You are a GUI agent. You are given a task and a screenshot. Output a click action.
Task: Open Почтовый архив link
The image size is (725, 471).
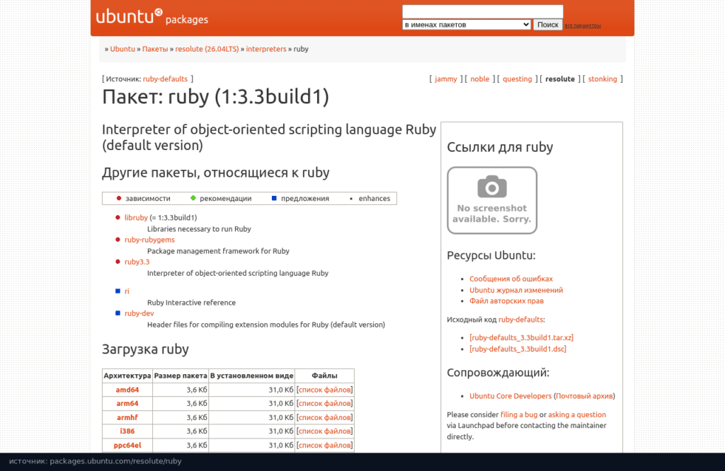click(584, 396)
